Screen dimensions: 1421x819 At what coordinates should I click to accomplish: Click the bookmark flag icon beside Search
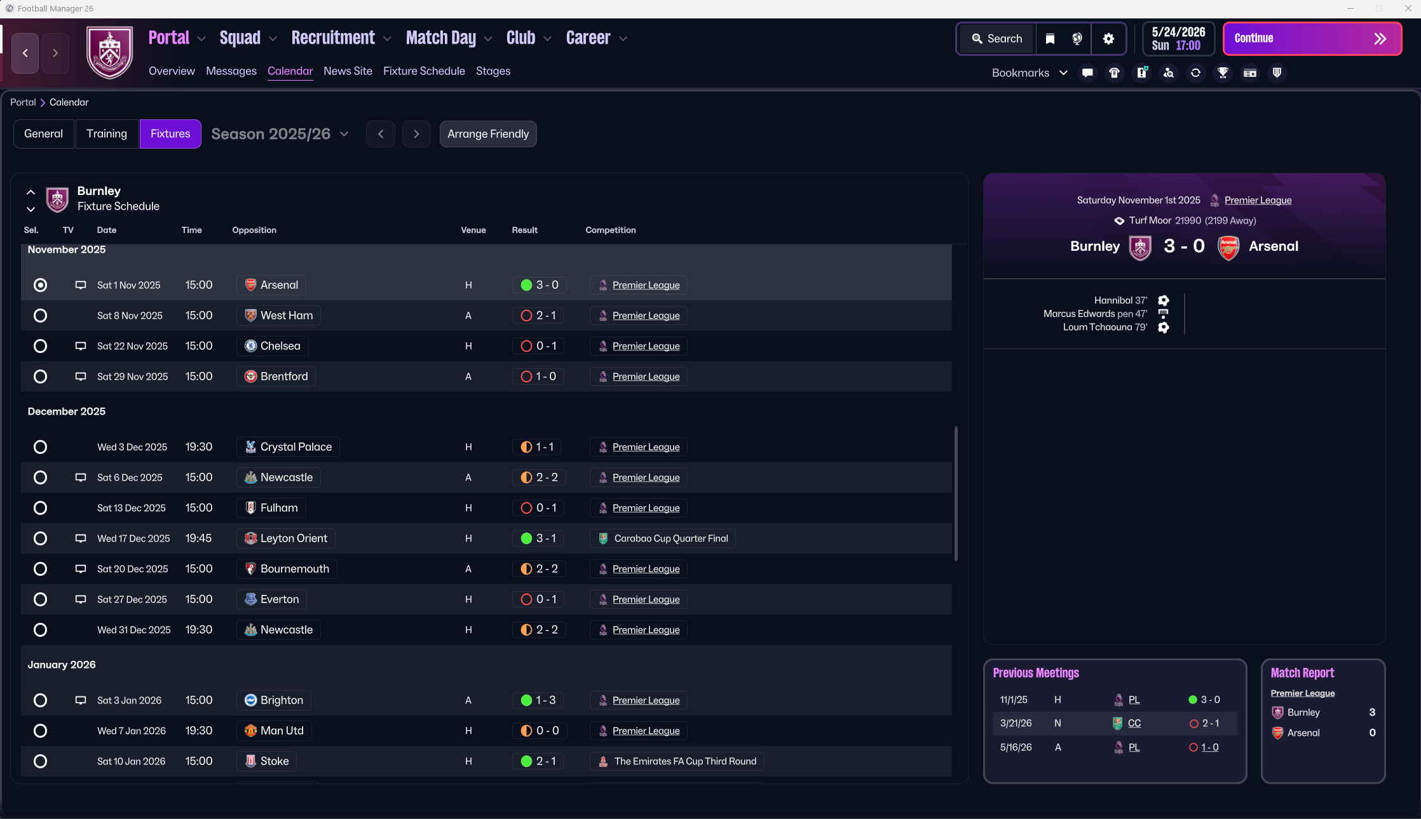pos(1050,39)
